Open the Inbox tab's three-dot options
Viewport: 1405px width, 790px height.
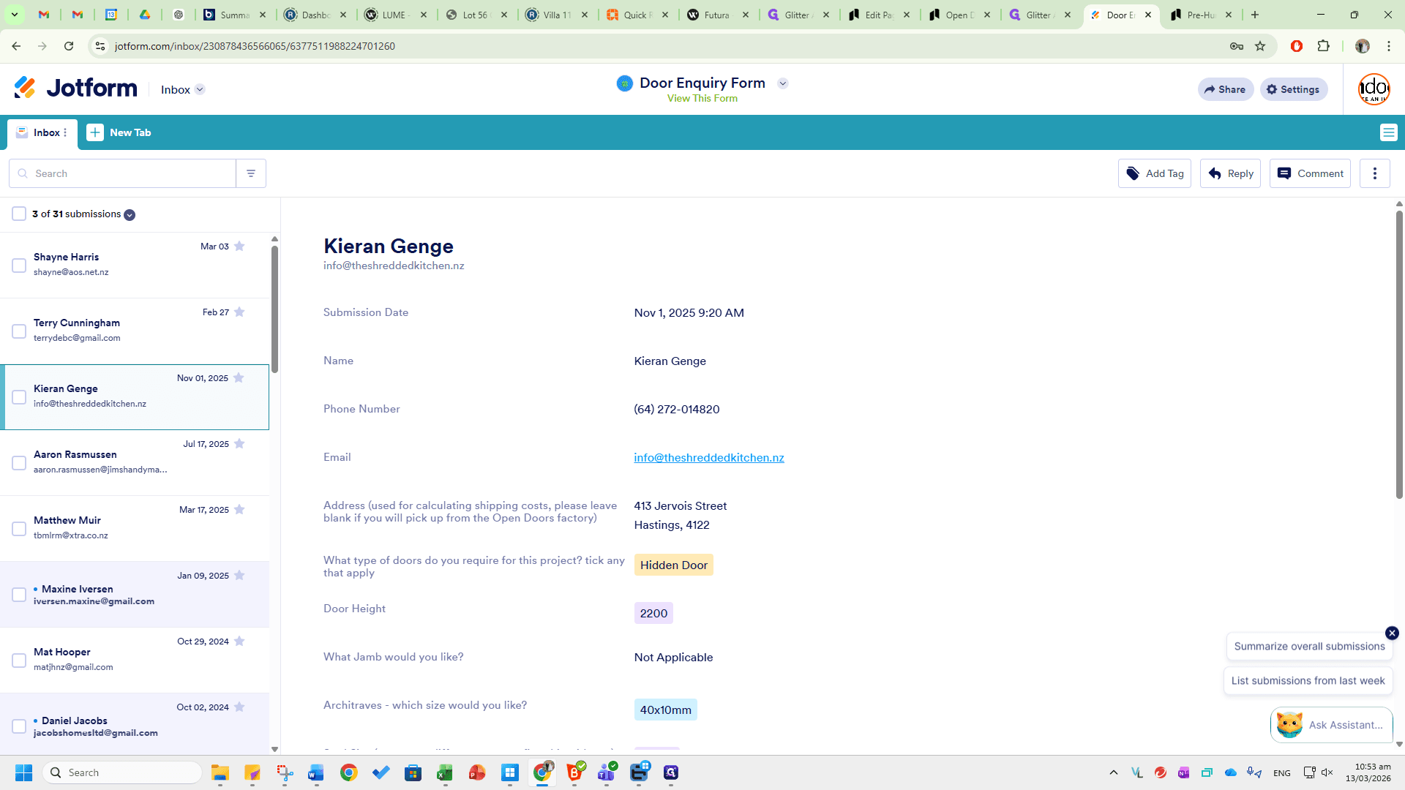[65, 132]
